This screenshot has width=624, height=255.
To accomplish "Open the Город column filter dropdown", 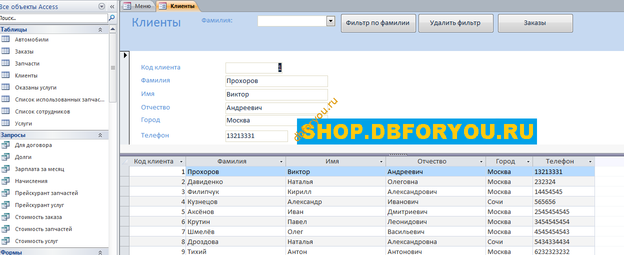I will point(528,161).
